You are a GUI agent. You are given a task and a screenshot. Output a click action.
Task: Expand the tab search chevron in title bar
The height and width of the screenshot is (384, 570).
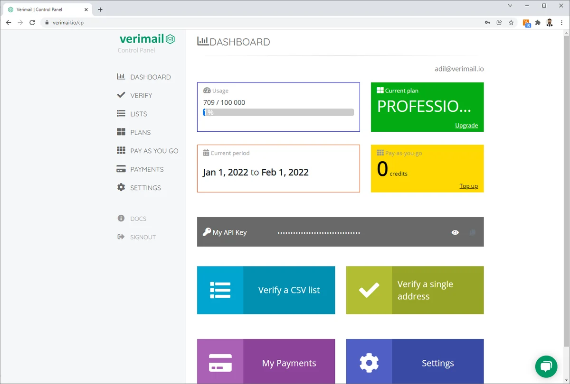510,6
